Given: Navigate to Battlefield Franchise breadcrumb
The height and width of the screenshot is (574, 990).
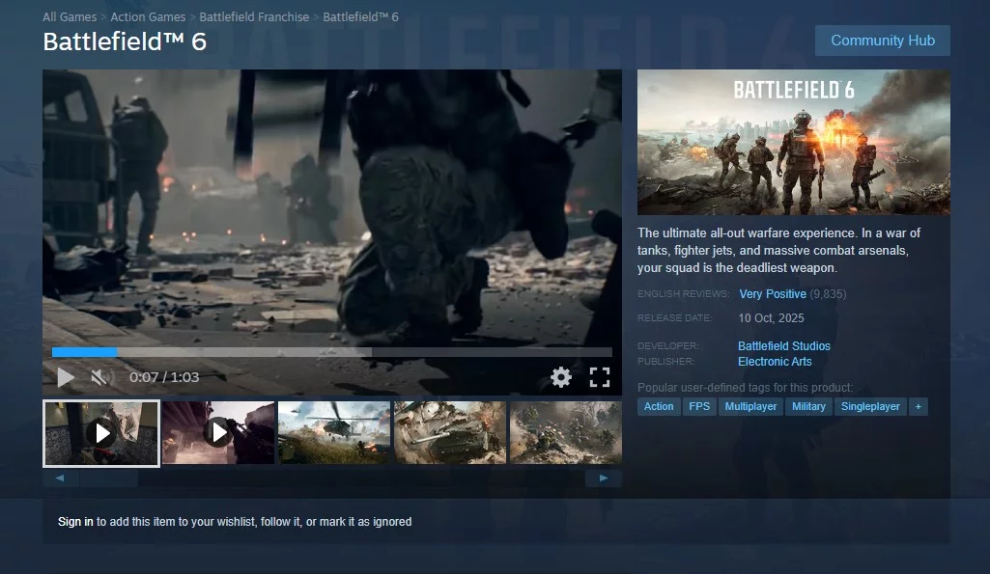Looking at the screenshot, I should [x=254, y=17].
